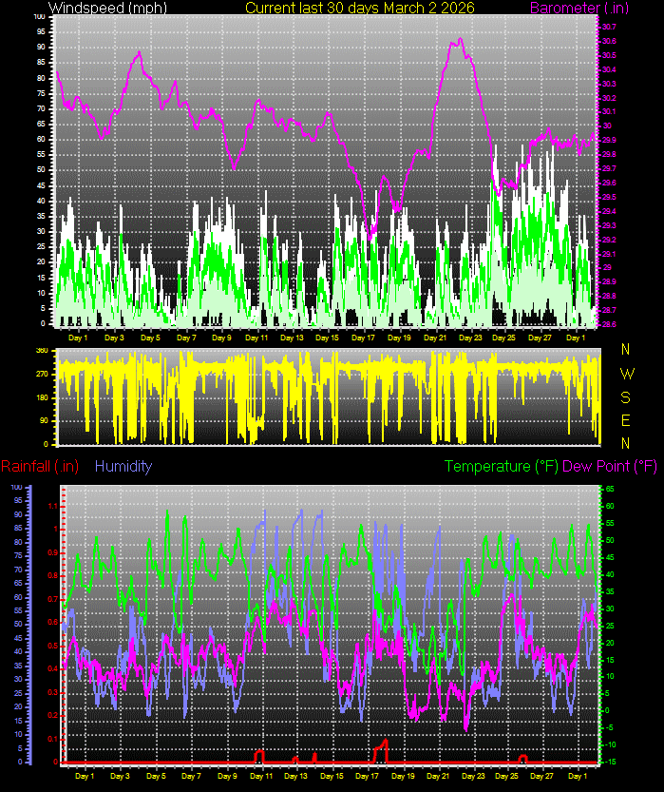Click Day 15 on the windspeed chart axis
Screen dimensions: 664x792
point(328,338)
